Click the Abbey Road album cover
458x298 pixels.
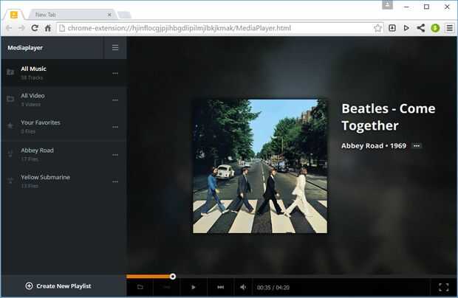(260, 166)
